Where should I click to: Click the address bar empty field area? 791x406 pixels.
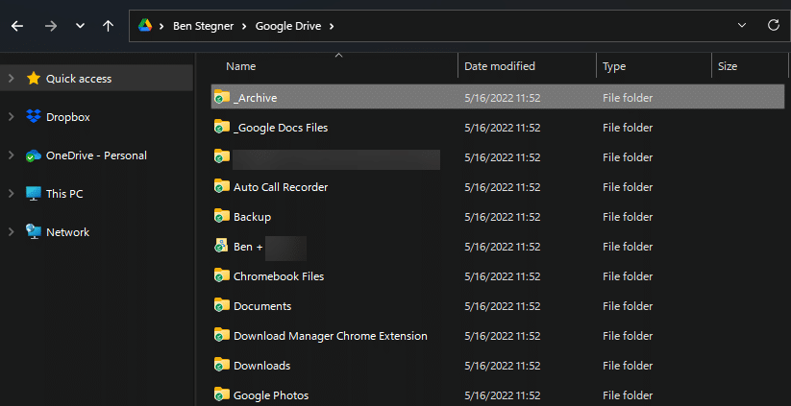tap(534, 26)
